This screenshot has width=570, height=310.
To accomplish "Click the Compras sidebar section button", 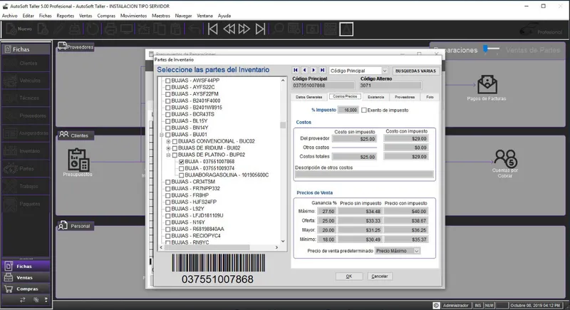I will click(x=26, y=289).
